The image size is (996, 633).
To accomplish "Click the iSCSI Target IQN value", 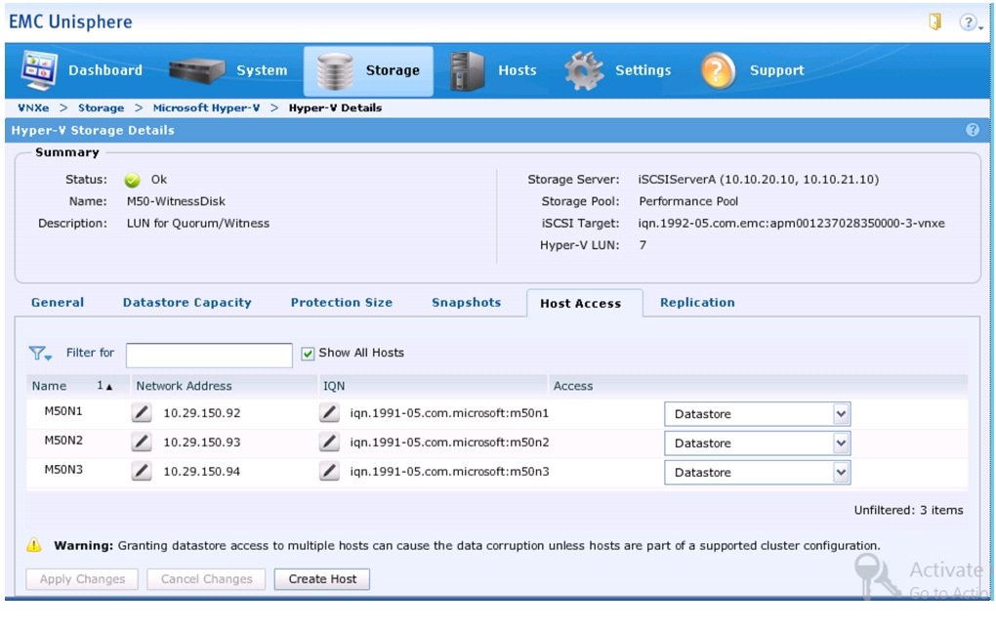I will point(792,224).
